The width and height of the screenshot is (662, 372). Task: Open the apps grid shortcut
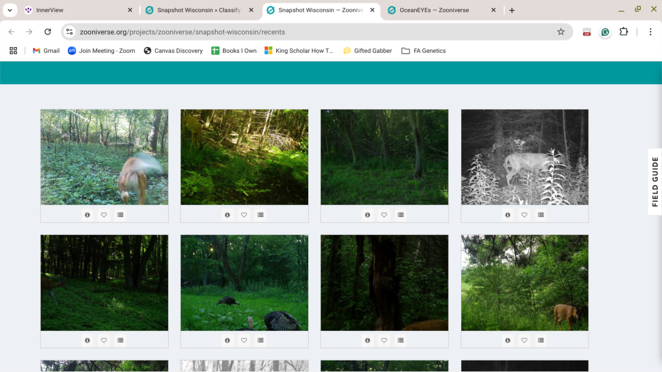click(x=13, y=51)
